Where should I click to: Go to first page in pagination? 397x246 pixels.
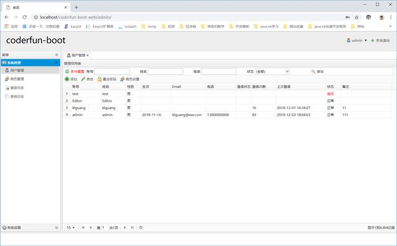(83, 227)
